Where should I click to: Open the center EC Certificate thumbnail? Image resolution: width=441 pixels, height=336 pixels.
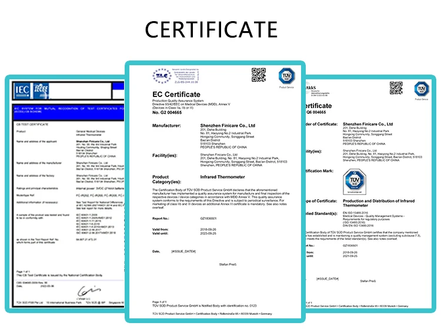coord(215,191)
